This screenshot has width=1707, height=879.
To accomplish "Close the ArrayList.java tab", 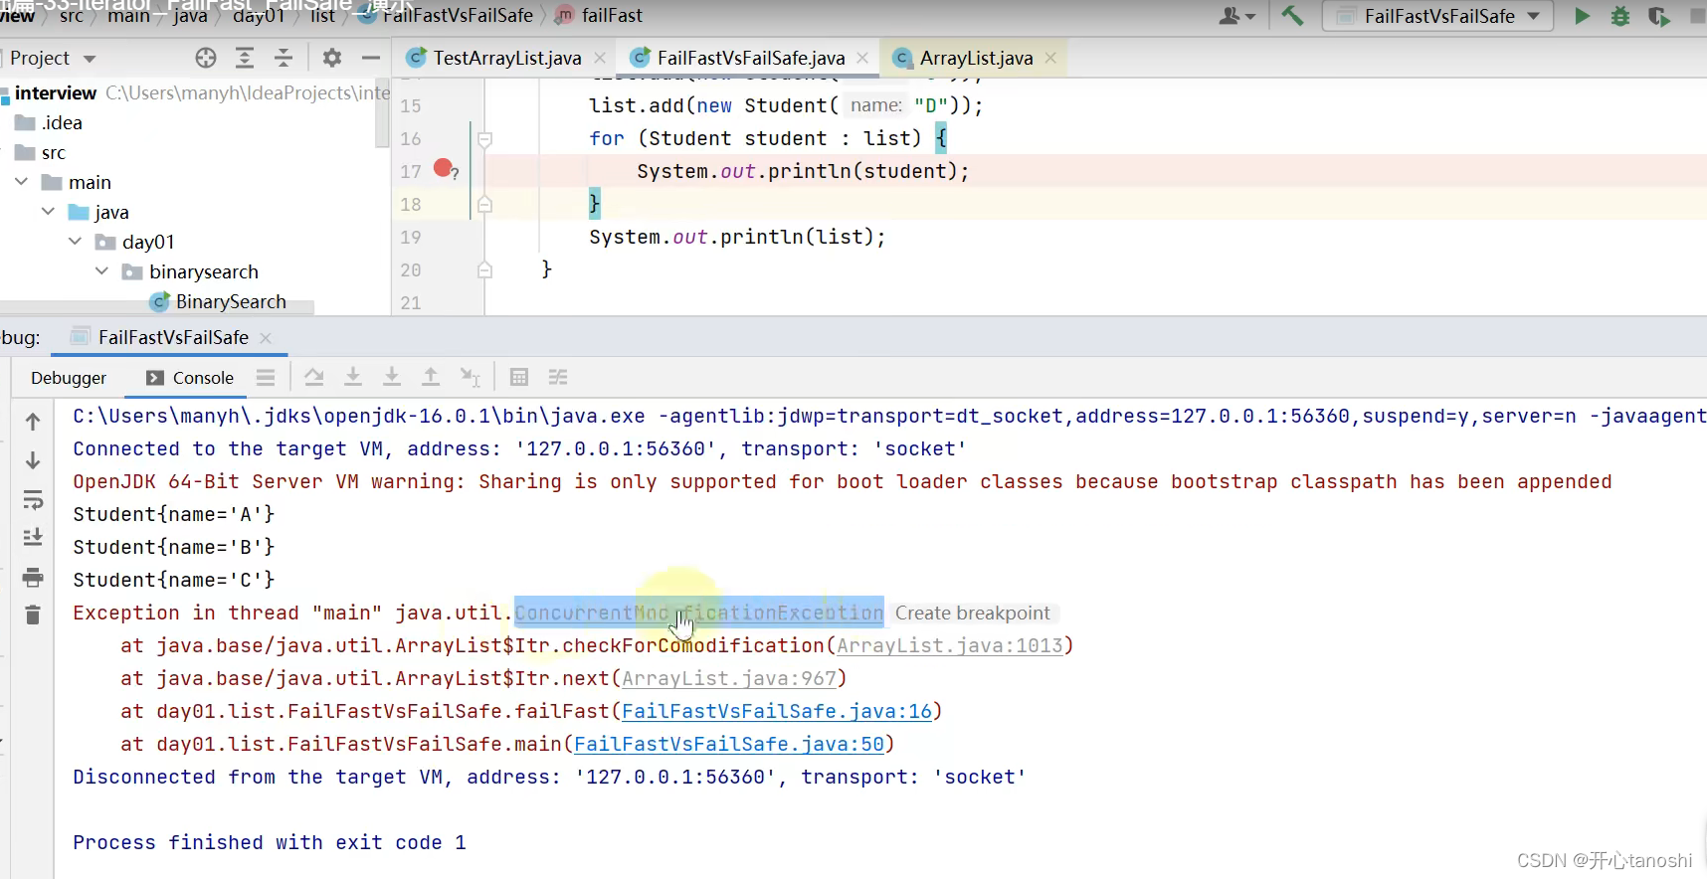I will click(1050, 58).
